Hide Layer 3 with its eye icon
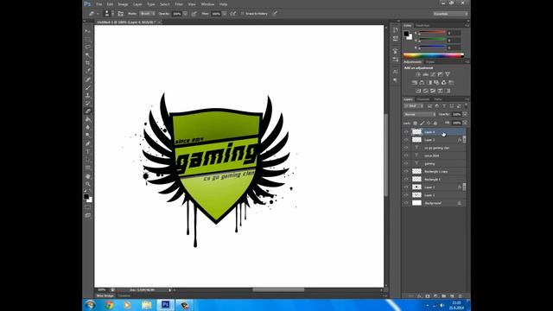The height and width of the screenshot is (311, 553). coord(406,140)
